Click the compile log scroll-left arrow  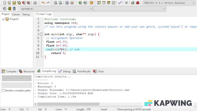36,104
